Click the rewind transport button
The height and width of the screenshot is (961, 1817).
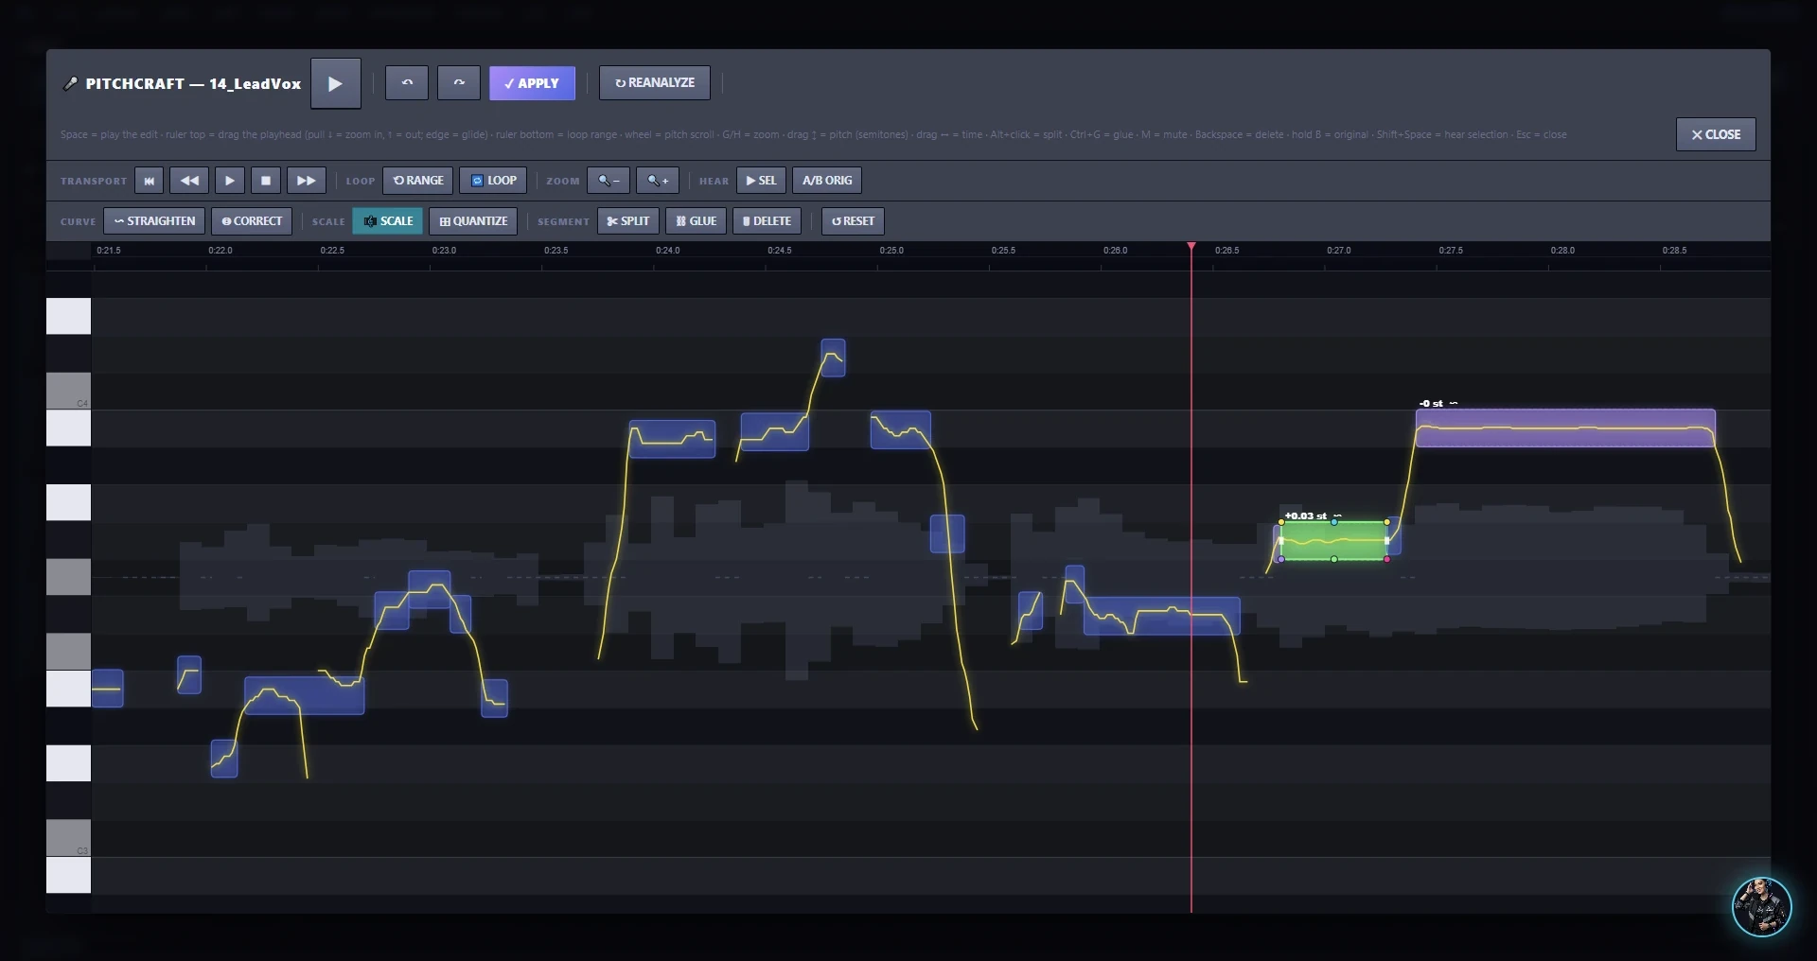[189, 181]
